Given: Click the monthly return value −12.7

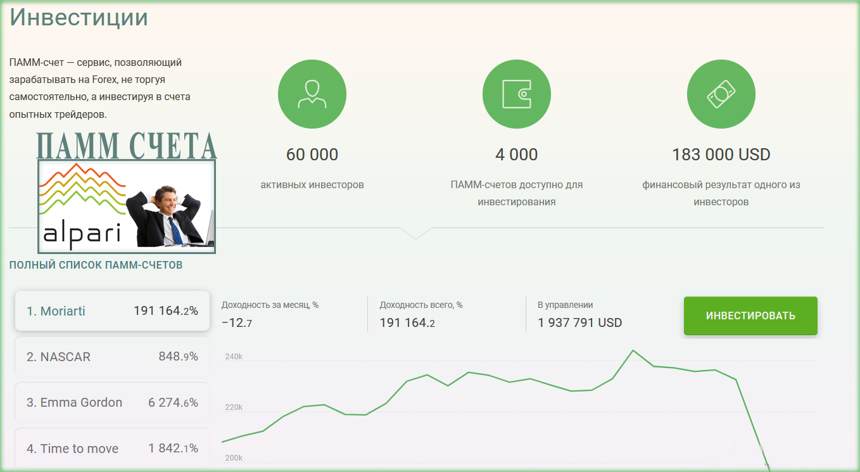Looking at the screenshot, I should 237,323.
